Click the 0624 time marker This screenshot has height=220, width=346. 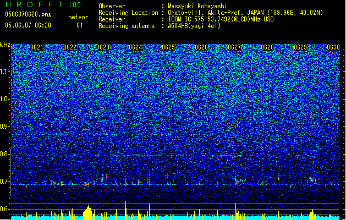coord(135,47)
